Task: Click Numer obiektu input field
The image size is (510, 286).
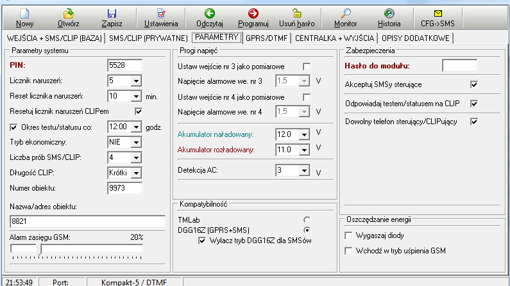Action: point(125,188)
